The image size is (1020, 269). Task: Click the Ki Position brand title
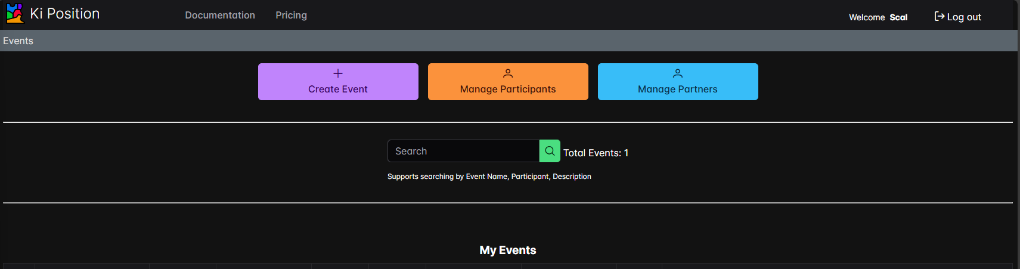tap(65, 14)
